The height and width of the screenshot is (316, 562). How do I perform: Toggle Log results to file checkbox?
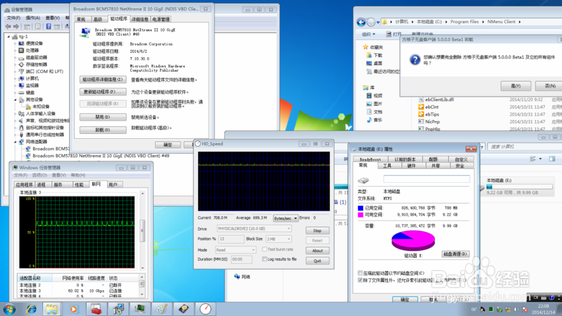[265, 259]
